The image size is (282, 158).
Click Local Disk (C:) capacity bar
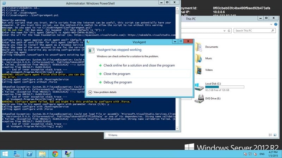point(225,87)
